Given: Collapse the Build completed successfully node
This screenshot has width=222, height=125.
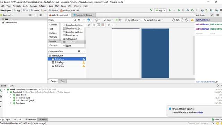Looking at the screenshot, I should click(5, 90).
